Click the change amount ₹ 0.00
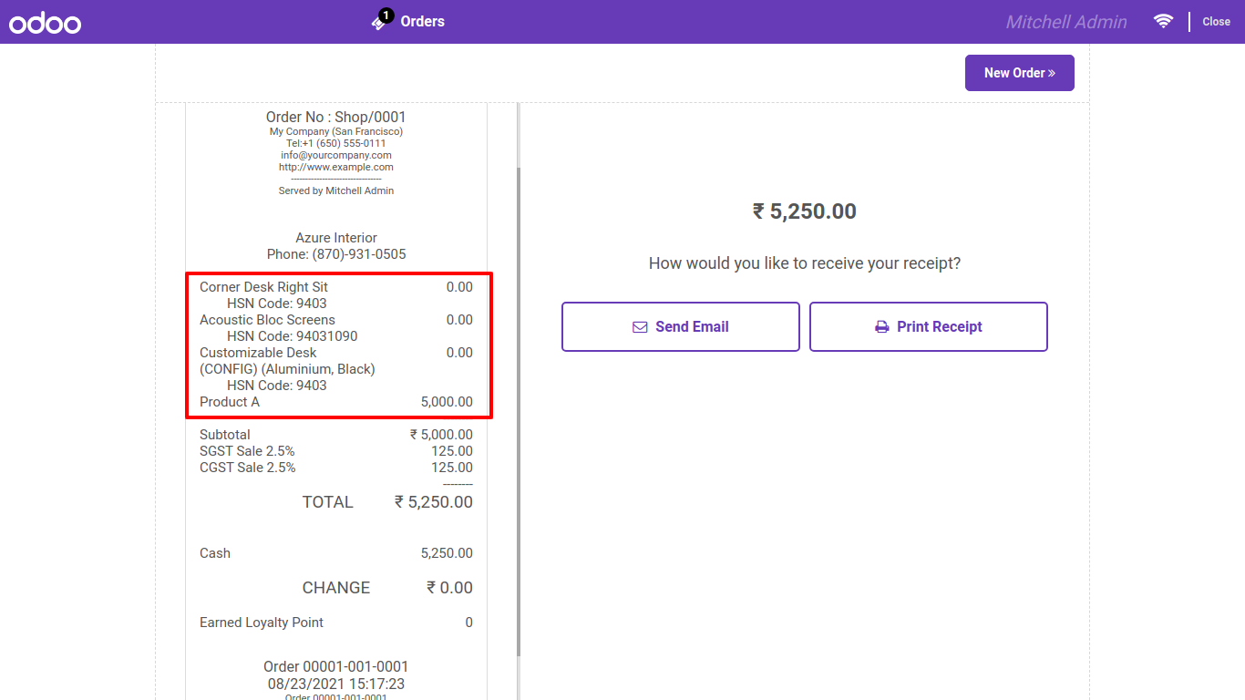The height and width of the screenshot is (700, 1245). coord(449,588)
